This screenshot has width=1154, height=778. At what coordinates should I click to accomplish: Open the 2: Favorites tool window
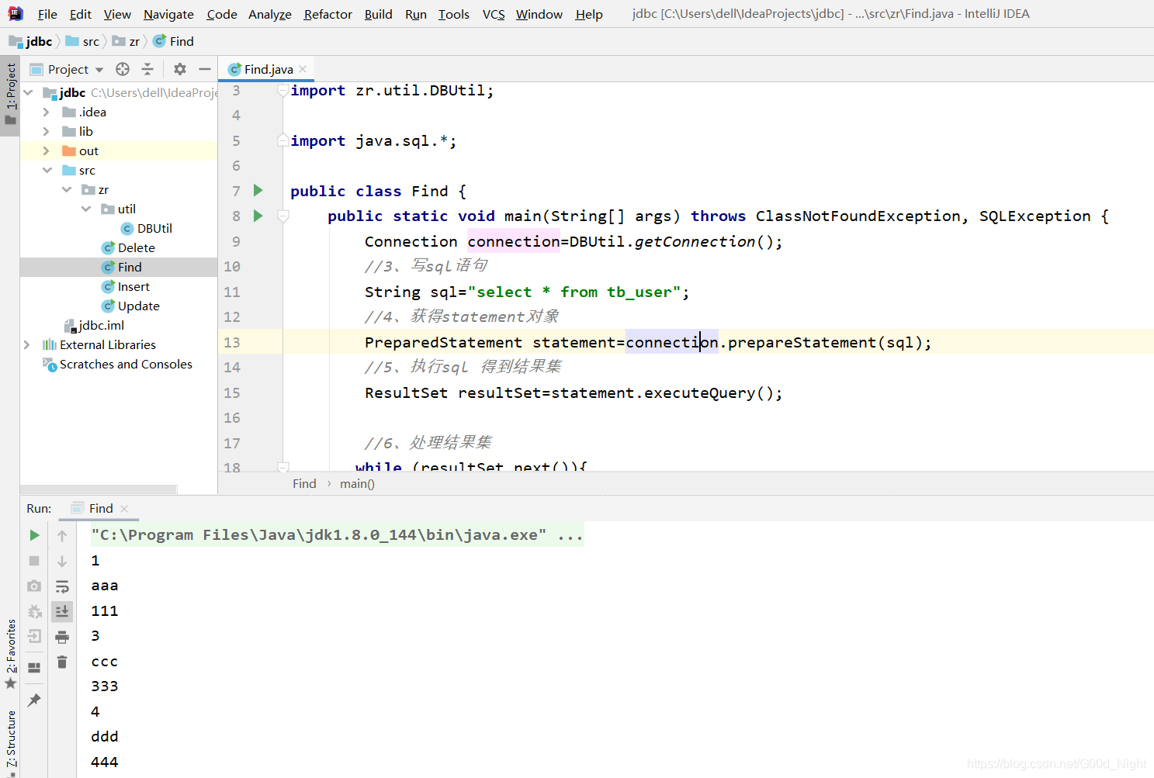pyautogui.click(x=10, y=653)
